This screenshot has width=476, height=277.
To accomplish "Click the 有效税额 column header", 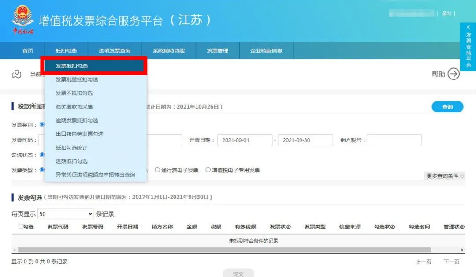I will pos(245,227).
